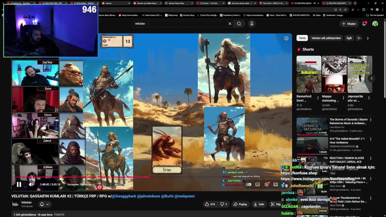Open the channel notification bell dropdown

click(x=44, y=204)
